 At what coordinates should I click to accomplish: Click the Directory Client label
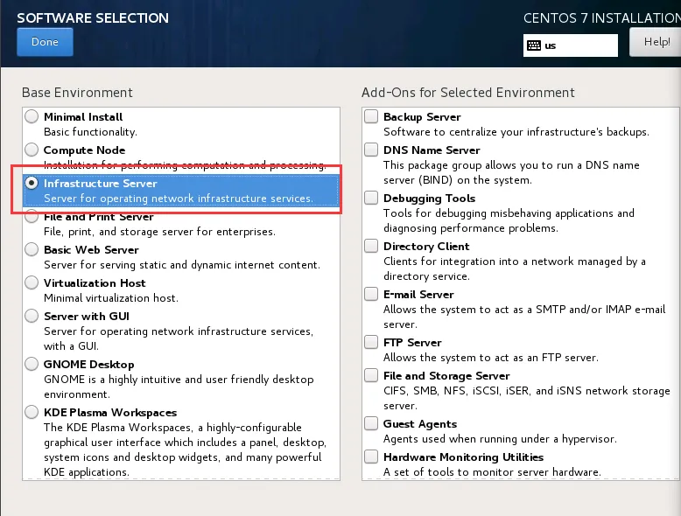426,247
